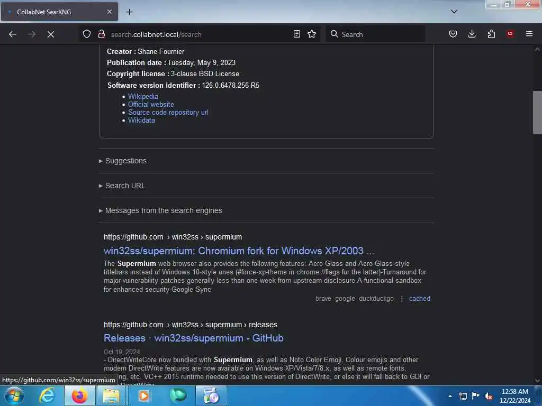Open network status tray icon

click(x=463, y=396)
